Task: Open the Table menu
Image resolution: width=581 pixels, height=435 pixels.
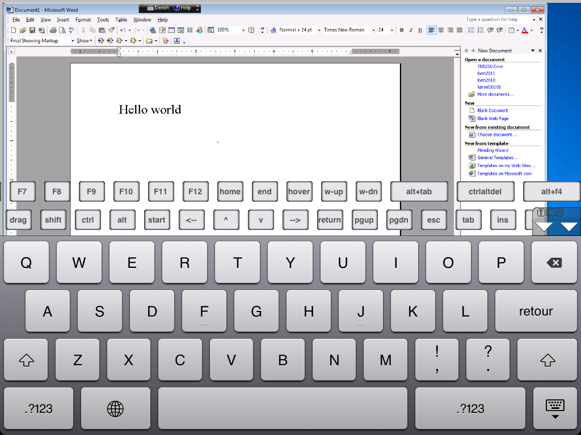Action: point(121,20)
